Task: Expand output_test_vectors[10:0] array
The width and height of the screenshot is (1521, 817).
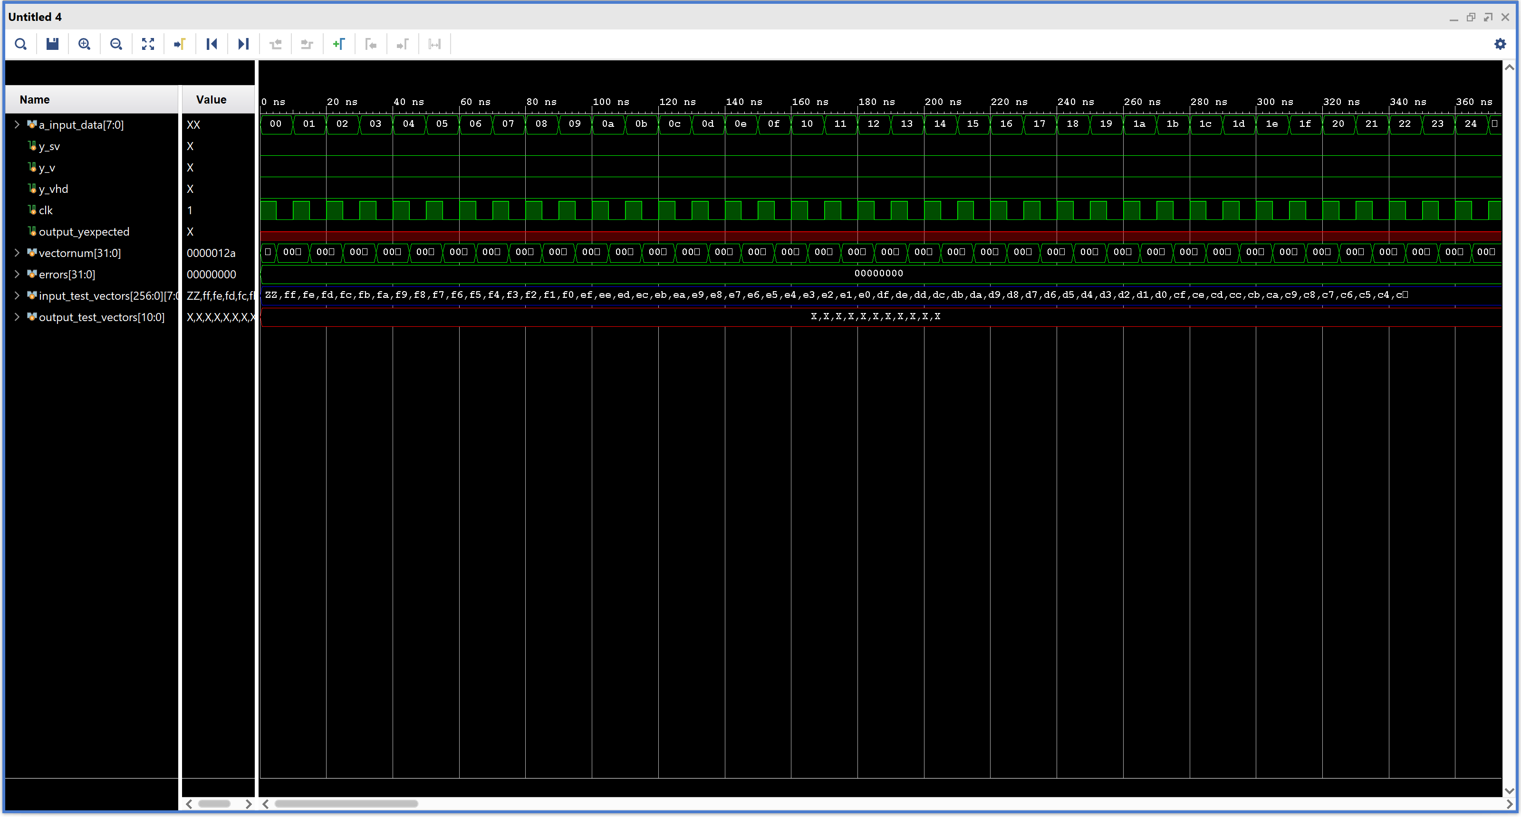Action: [17, 317]
